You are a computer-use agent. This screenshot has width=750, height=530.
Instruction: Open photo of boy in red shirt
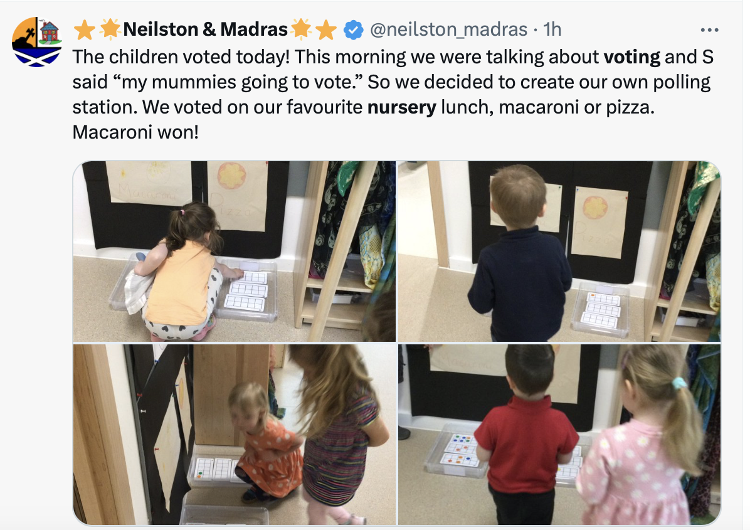[559, 434]
